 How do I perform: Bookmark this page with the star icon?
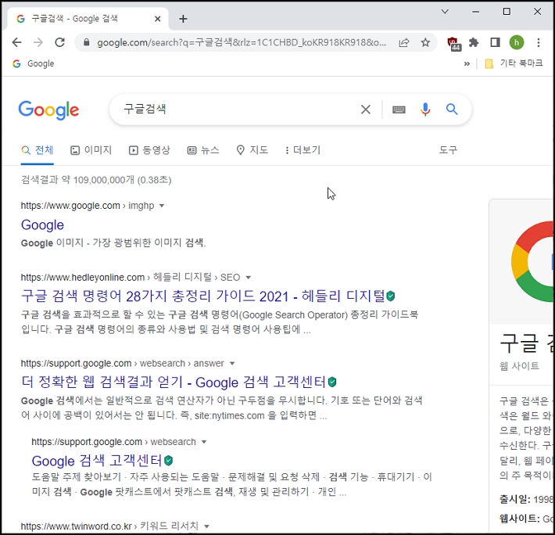[x=425, y=43]
